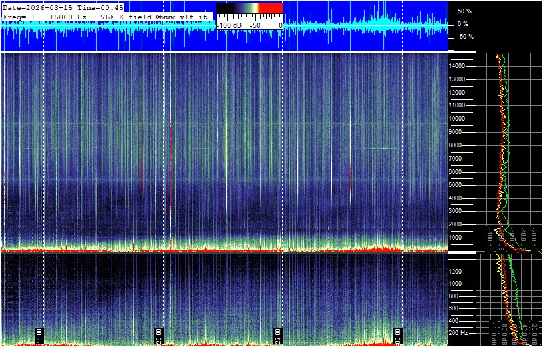
Task: Select the 22:00 time label
Action: [278, 334]
